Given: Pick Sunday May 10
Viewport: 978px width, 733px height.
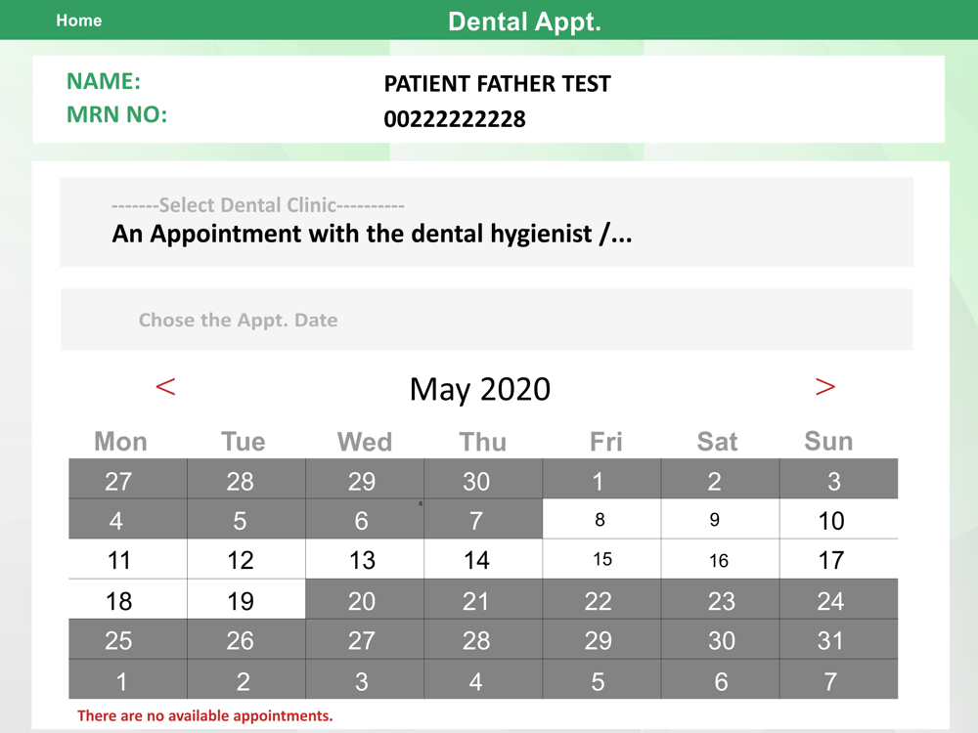Looking at the screenshot, I should (831, 520).
